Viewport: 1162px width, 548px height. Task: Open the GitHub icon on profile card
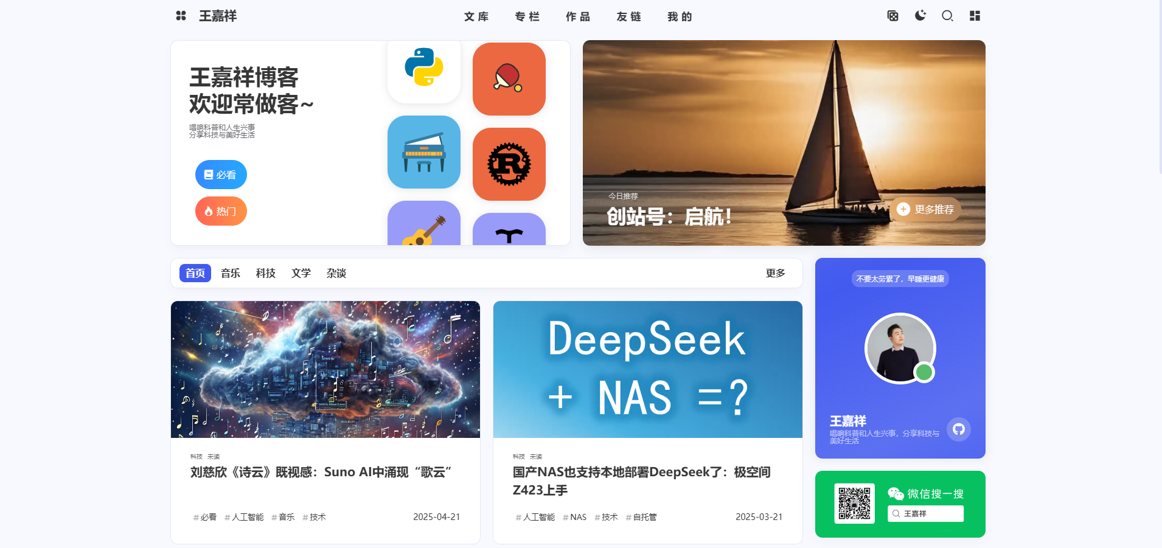[959, 429]
